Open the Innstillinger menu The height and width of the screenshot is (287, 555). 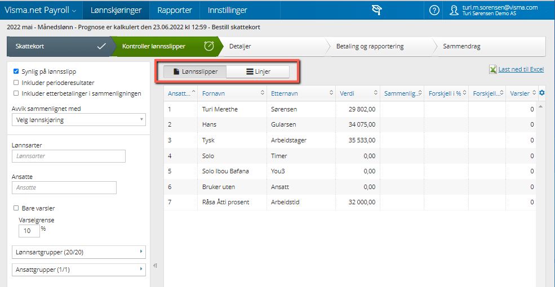click(228, 10)
